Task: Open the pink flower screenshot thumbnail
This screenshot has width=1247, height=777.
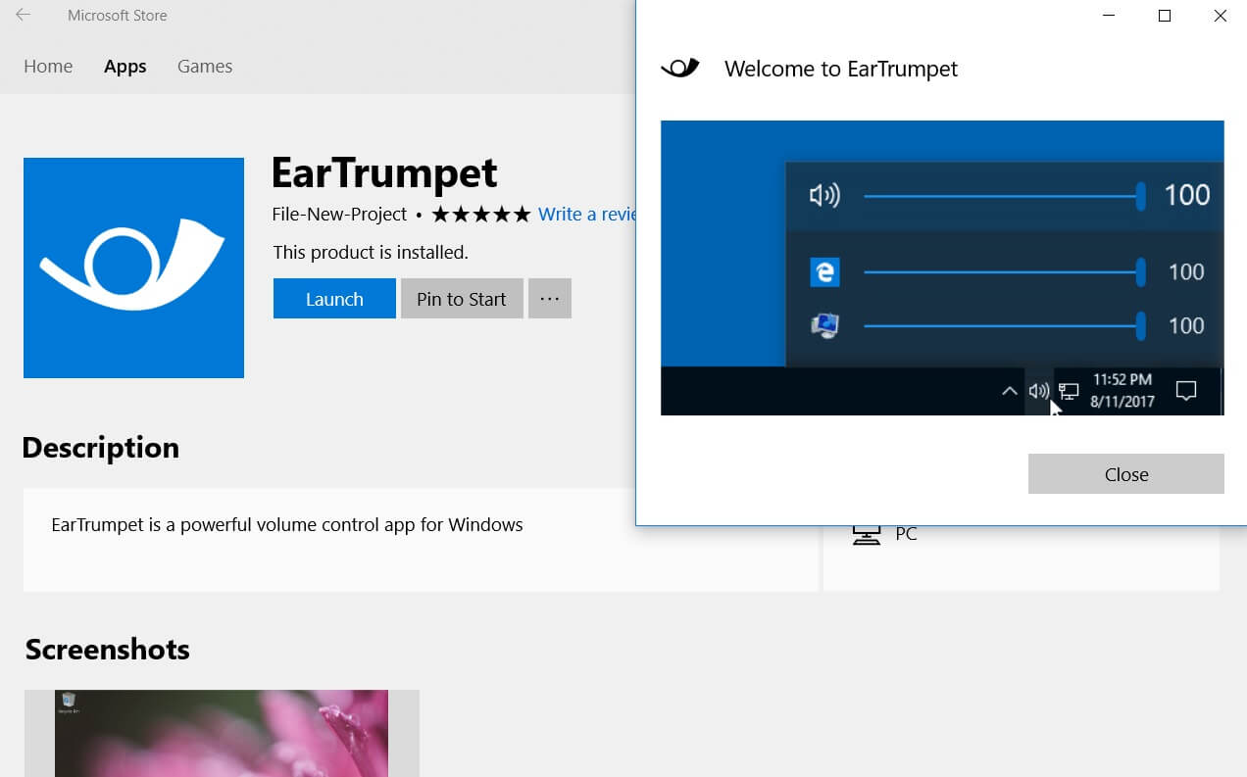Action: (x=222, y=733)
